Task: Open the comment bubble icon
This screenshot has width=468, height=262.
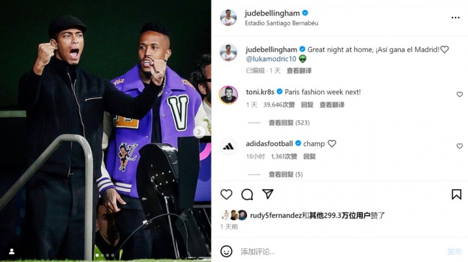Action: coord(247,194)
